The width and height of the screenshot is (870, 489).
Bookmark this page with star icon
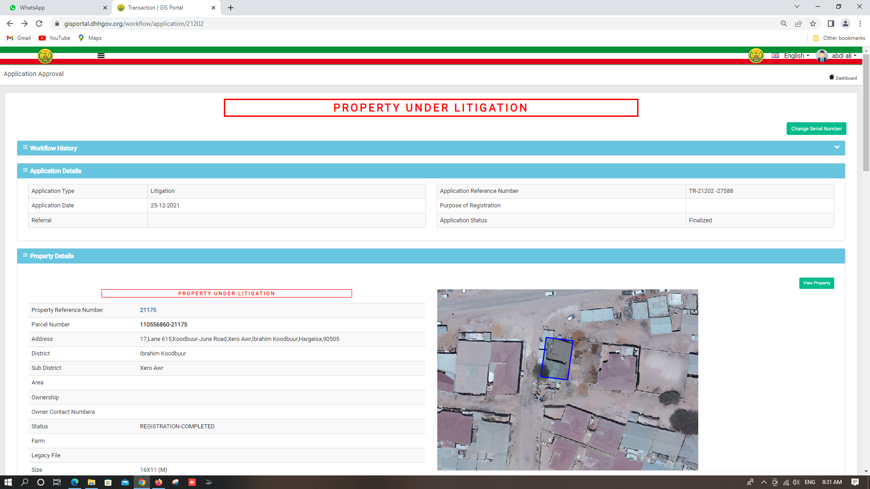[x=813, y=24]
